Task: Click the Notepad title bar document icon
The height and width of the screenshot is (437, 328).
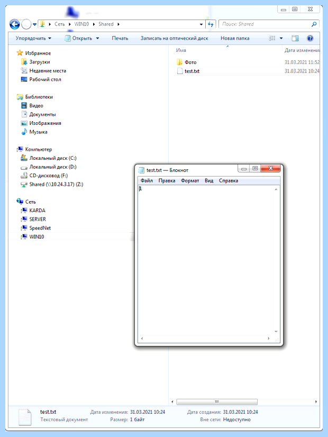Action: coord(142,170)
